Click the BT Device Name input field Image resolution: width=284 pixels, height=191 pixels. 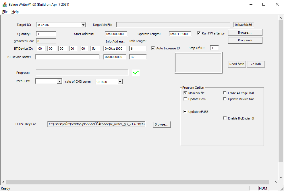pyautogui.click(x=67, y=57)
